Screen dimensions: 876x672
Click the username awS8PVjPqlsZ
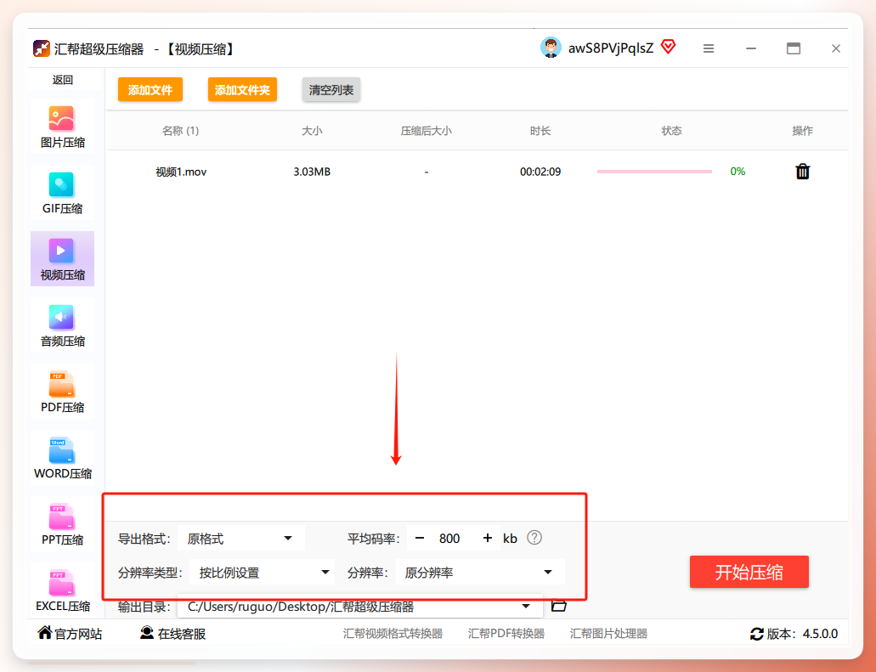coord(611,48)
